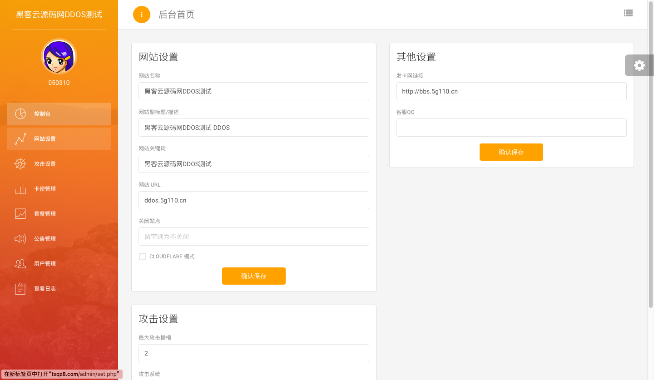Screen dimensions: 654x380
Task: Click 确认保存 under 网站设置
Action: pyautogui.click(x=254, y=276)
